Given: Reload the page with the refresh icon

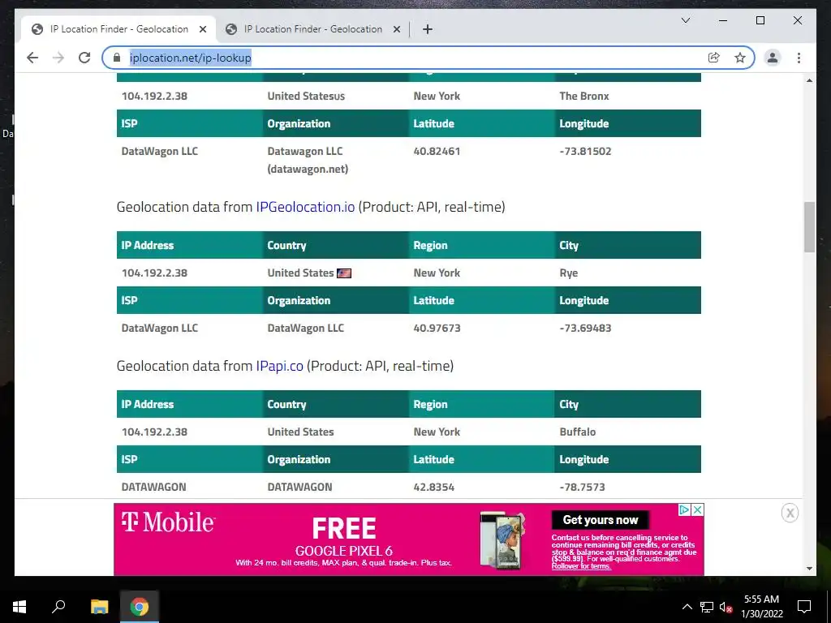Looking at the screenshot, I should 84,58.
